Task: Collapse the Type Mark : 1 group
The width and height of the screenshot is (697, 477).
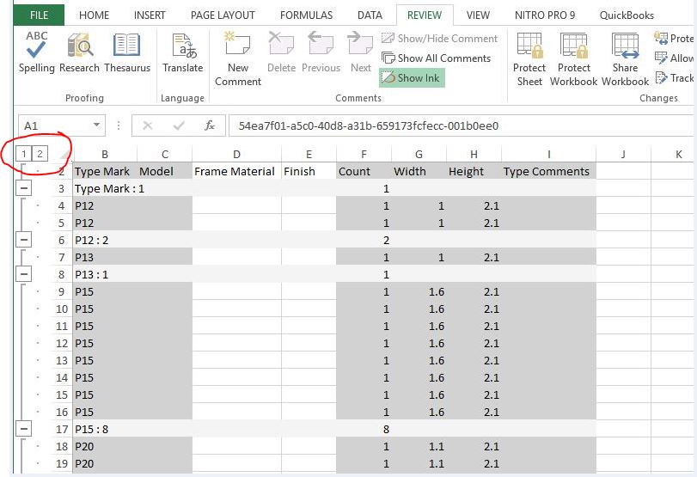Action: 24,188
